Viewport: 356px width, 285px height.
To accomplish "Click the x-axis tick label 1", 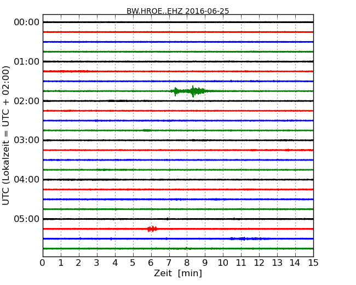I will [61, 263].
